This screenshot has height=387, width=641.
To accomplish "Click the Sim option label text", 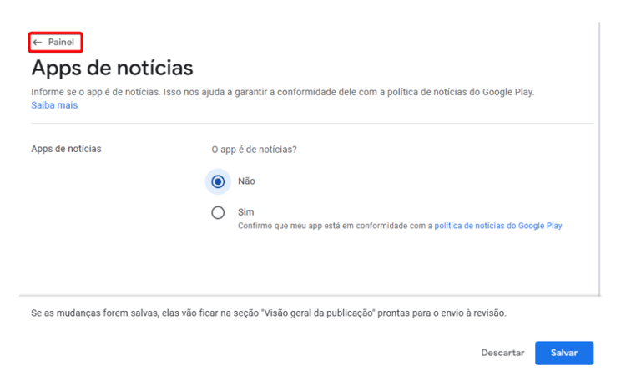I will coord(245,212).
